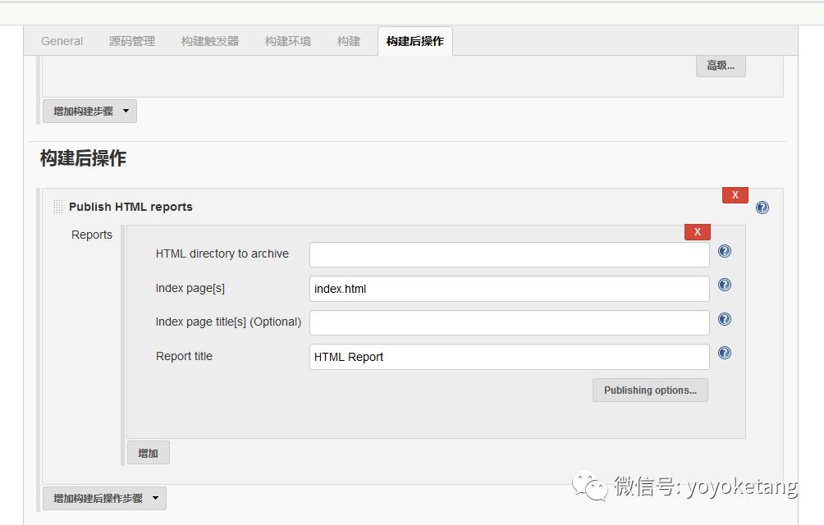Focus the HTML directory to archive field
This screenshot has height=525, width=824.
pyautogui.click(x=509, y=254)
